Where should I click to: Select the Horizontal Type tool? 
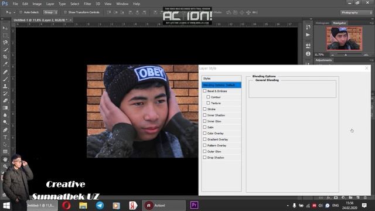[x=5, y=137]
